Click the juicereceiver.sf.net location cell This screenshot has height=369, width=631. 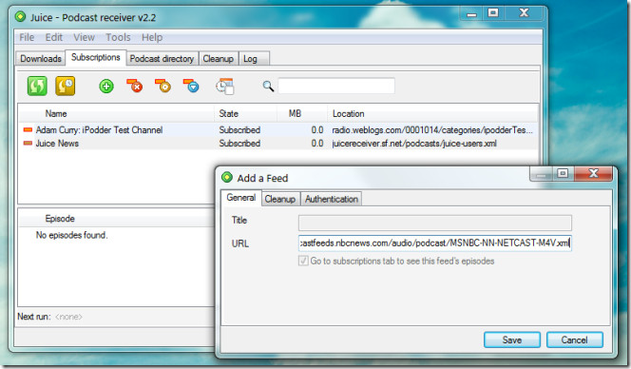(414, 143)
